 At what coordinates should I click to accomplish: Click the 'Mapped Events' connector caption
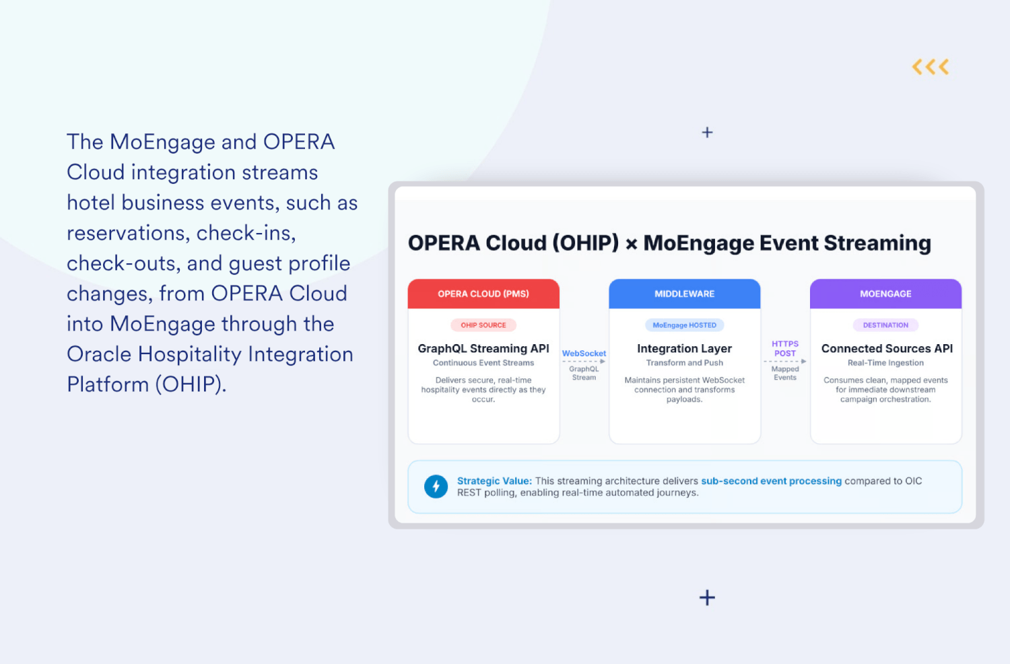pyautogui.click(x=785, y=373)
